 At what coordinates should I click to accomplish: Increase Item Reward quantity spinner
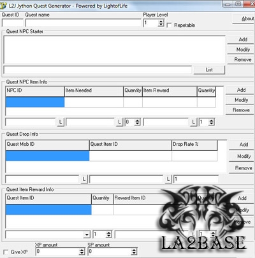pos(212,120)
